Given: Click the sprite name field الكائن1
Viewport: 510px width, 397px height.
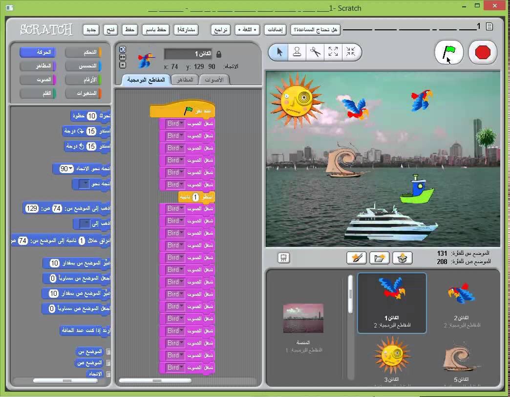Looking at the screenshot, I should 189,54.
